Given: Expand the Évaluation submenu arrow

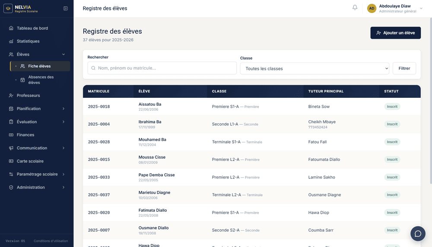Looking at the screenshot, I should (x=64, y=122).
